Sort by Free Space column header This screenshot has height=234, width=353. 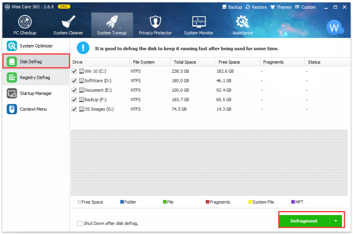point(237,62)
